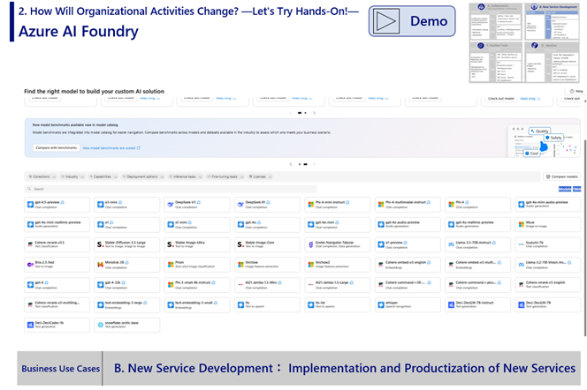Expand the Industry filter dropdown
The width and height of the screenshot is (587, 390).
(x=72, y=176)
